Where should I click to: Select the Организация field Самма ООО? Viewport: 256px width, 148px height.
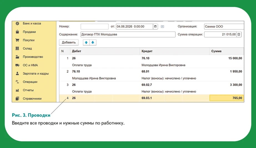tap(224, 26)
